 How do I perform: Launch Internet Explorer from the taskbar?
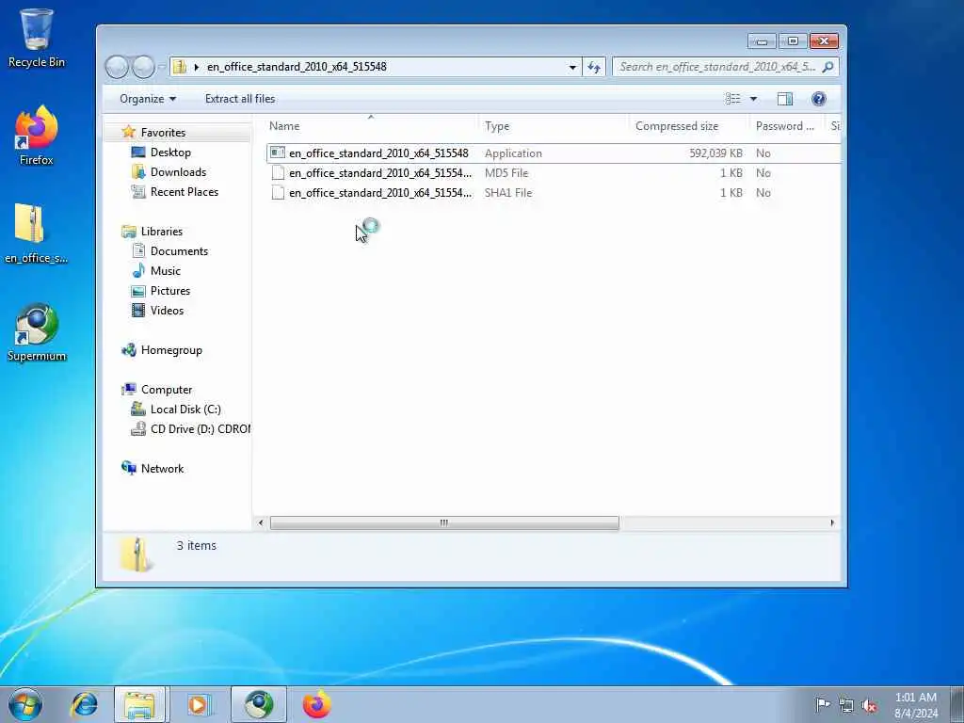point(84,704)
